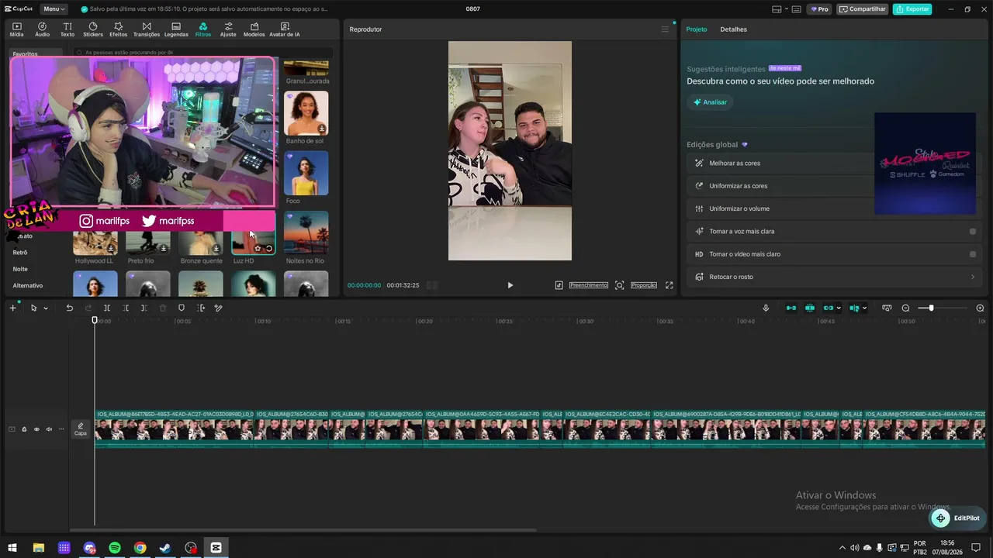993x558 pixels.
Task: Switch to the Detalhes tab
Action: [x=733, y=29]
